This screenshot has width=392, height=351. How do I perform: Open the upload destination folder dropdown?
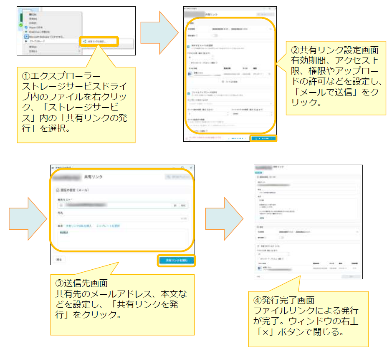tap(230, 103)
